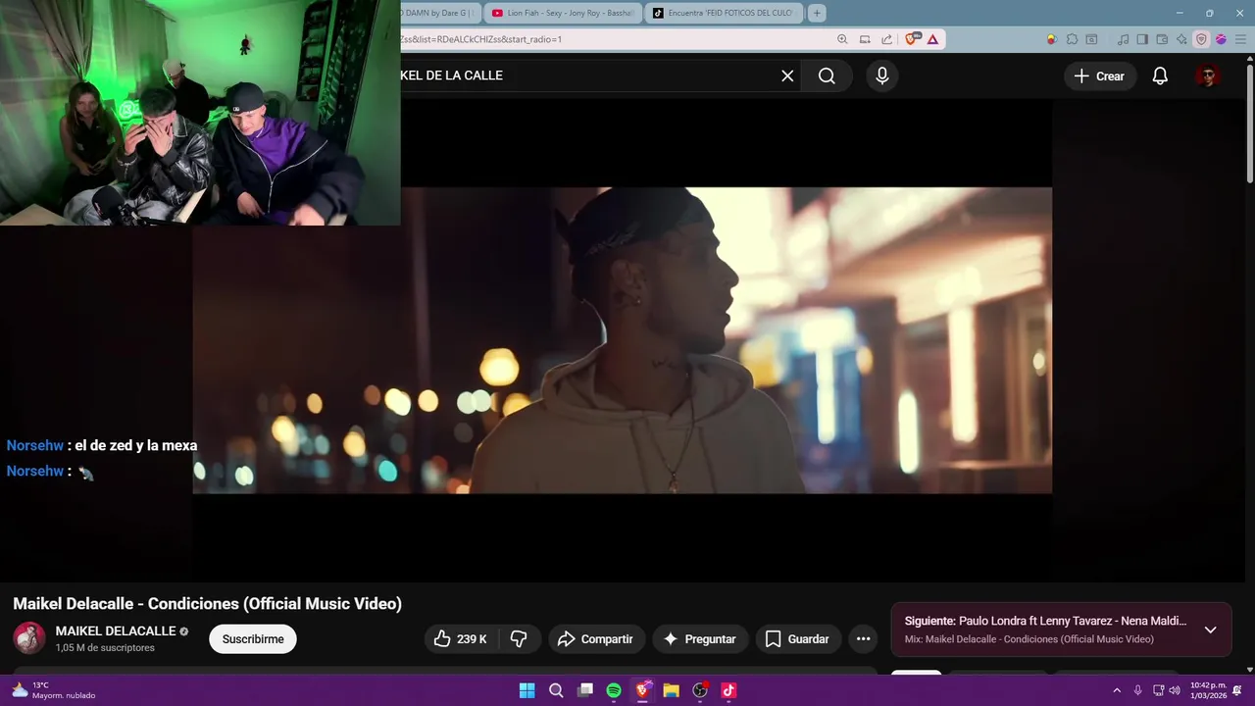1255x706 pixels.
Task: Open the MAIKEL DELACALLE channel avatar
Action: coord(28,638)
